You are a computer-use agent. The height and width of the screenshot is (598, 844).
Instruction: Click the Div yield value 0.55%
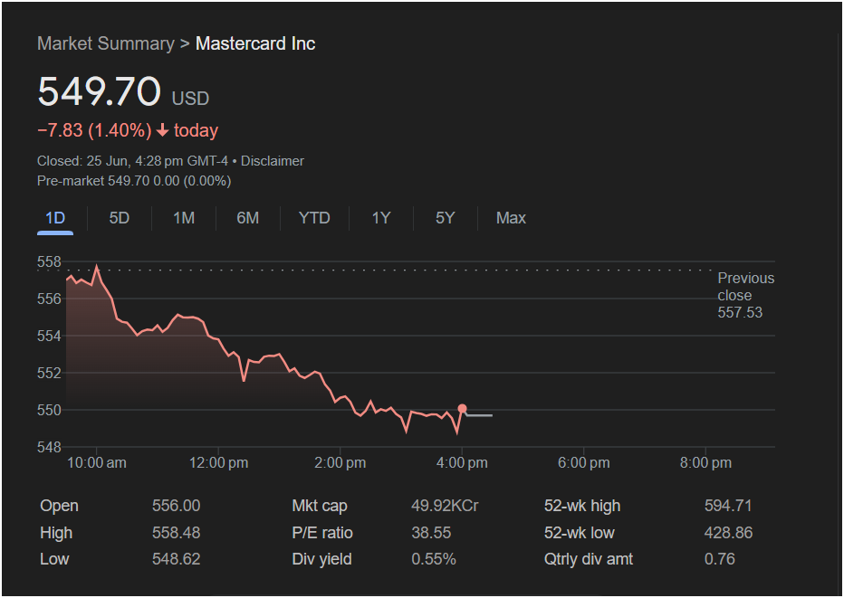(x=434, y=559)
